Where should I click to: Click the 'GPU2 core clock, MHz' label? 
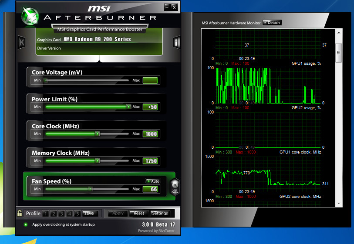tap(300, 197)
